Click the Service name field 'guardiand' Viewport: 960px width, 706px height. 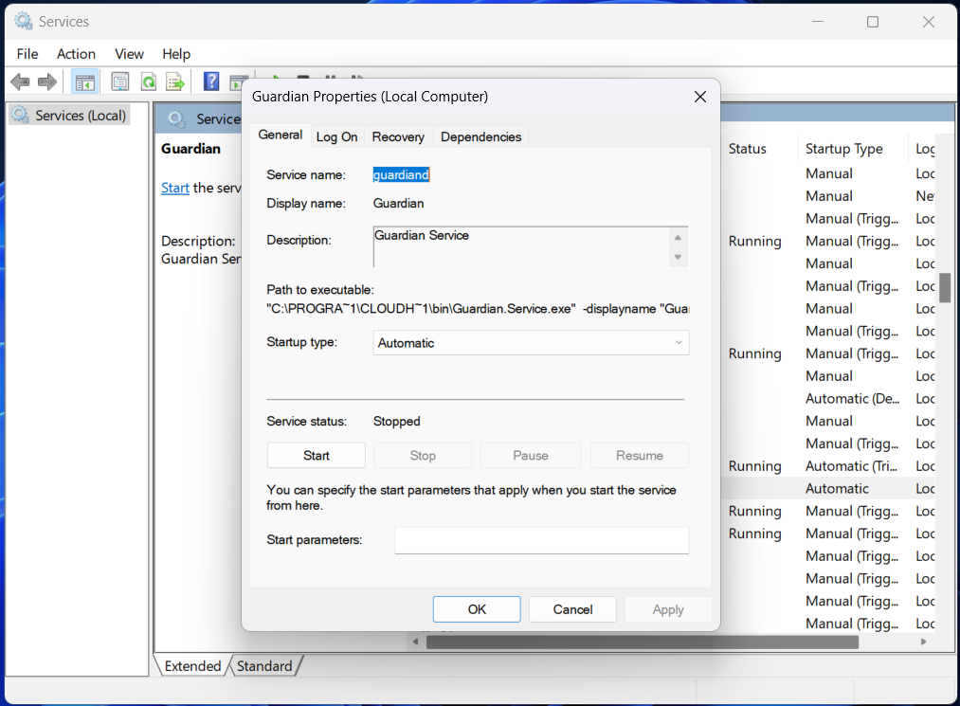[401, 174]
